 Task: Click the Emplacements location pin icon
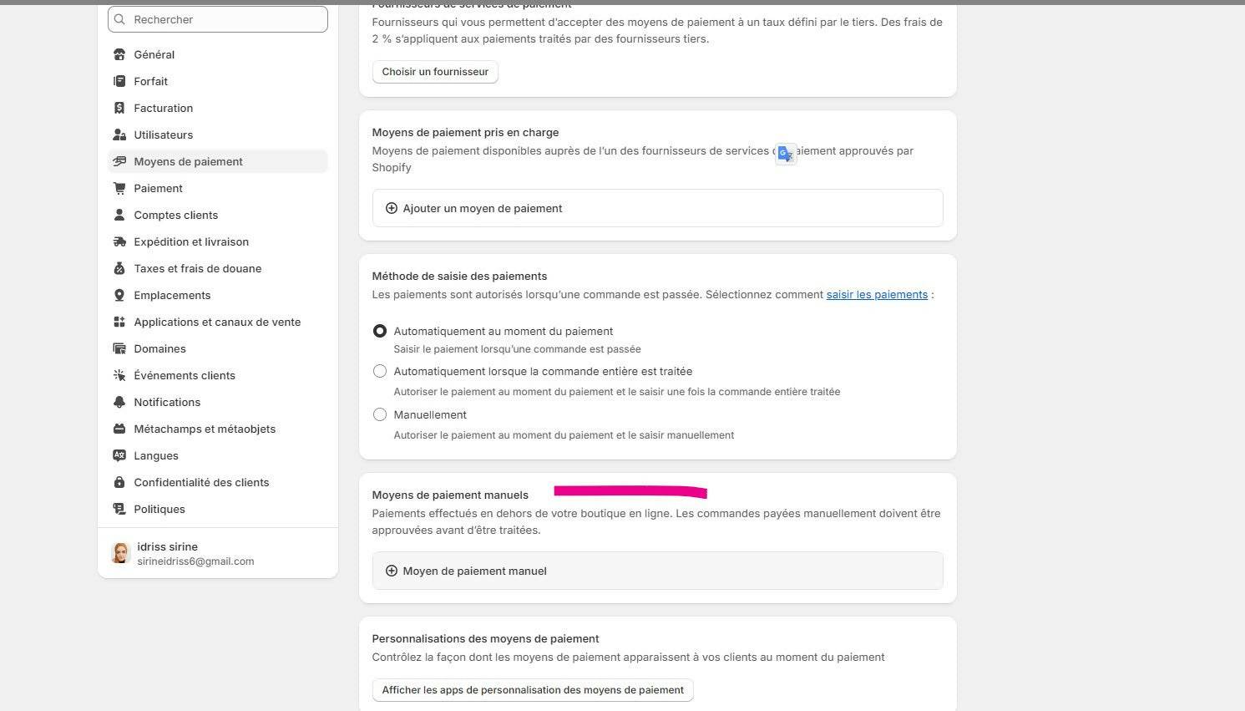click(119, 295)
